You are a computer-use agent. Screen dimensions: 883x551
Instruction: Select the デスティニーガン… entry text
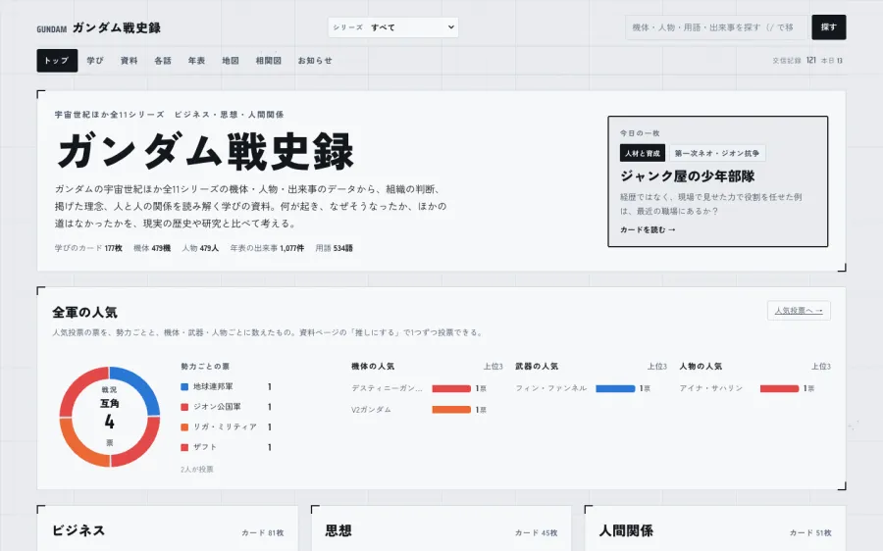click(x=387, y=388)
